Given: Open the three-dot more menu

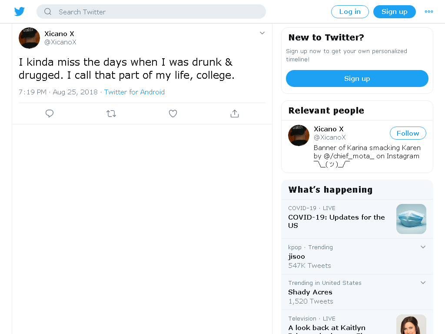Looking at the screenshot, I should 428,12.
